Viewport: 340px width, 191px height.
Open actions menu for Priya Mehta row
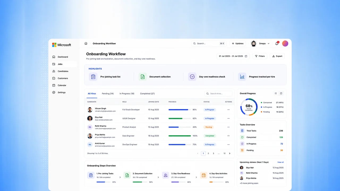click(x=228, y=136)
